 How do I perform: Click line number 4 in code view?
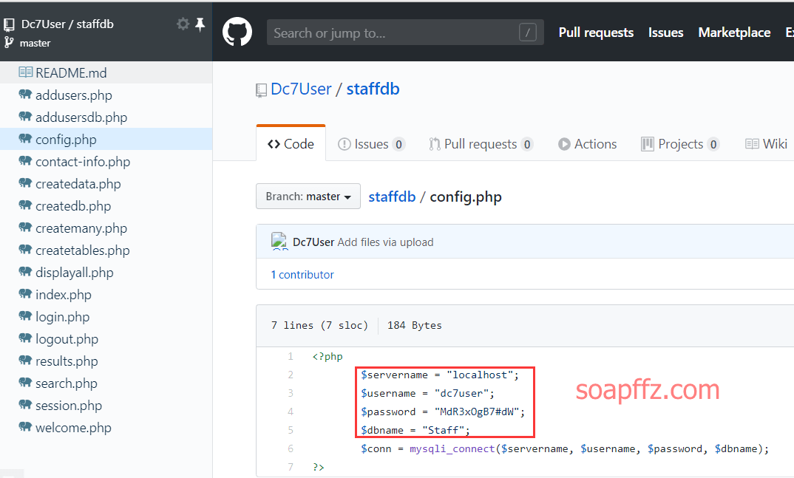290,412
